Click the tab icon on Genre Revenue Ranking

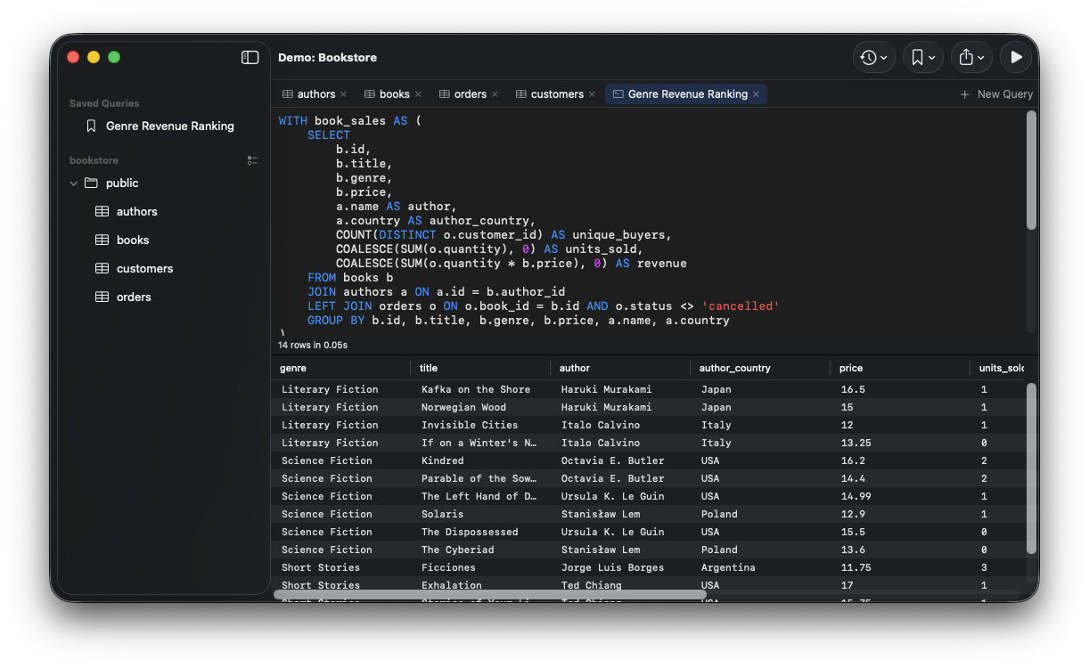pos(618,94)
